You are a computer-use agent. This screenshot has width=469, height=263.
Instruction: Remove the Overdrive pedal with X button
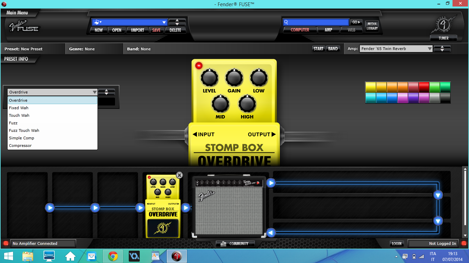[x=179, y=175]
